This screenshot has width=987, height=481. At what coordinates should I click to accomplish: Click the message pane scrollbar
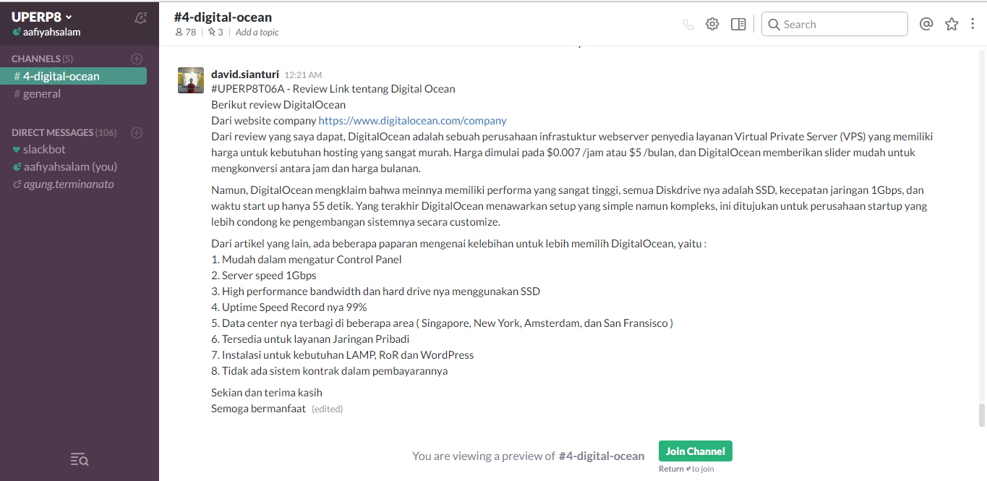click(x=981, y=415)
